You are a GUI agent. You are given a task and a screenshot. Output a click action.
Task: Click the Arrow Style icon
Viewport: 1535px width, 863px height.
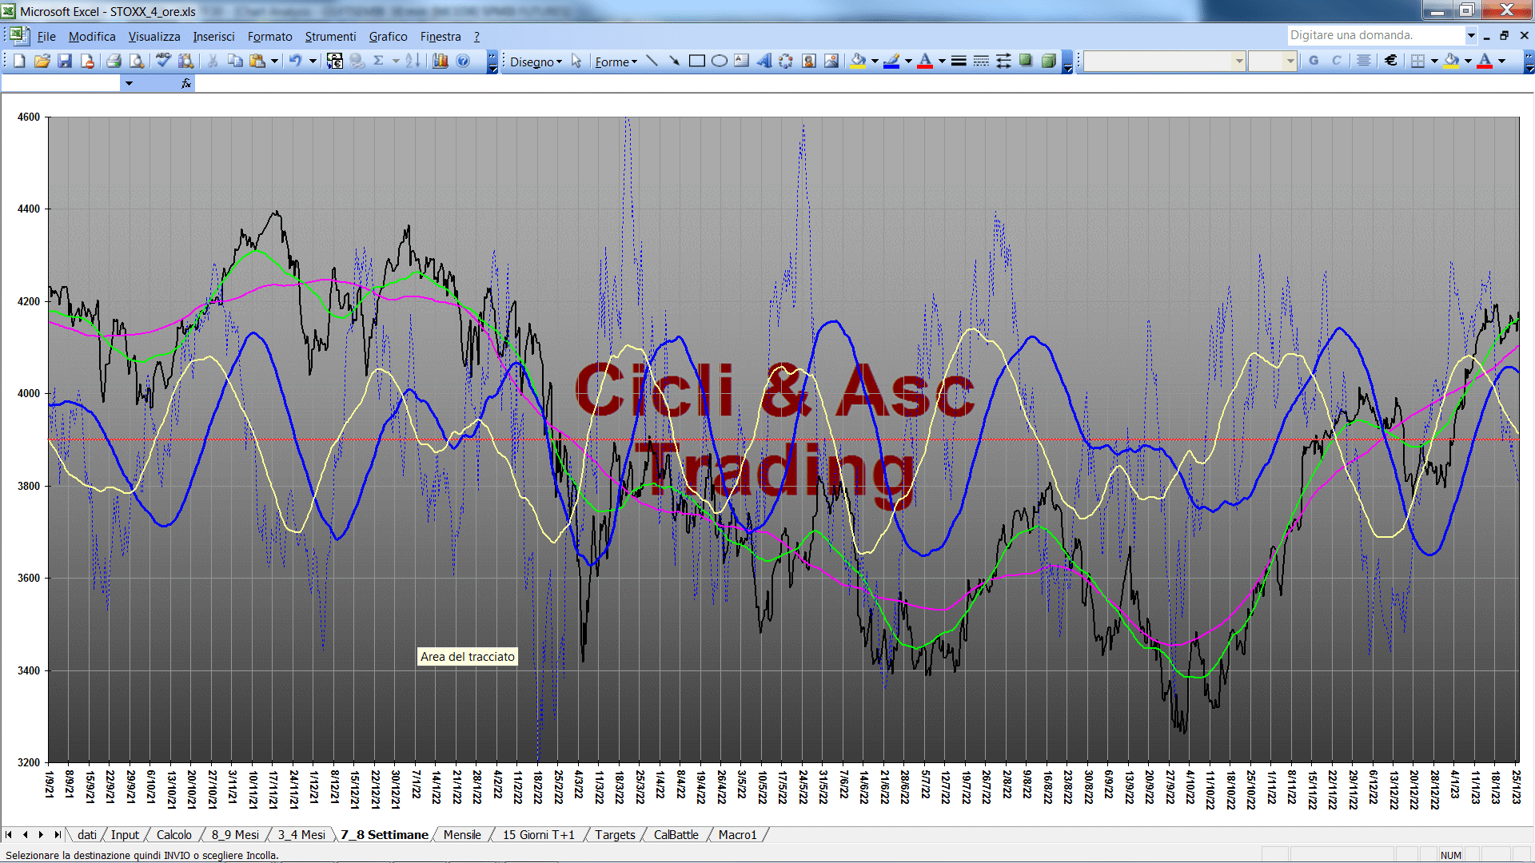pos(1003,61)
